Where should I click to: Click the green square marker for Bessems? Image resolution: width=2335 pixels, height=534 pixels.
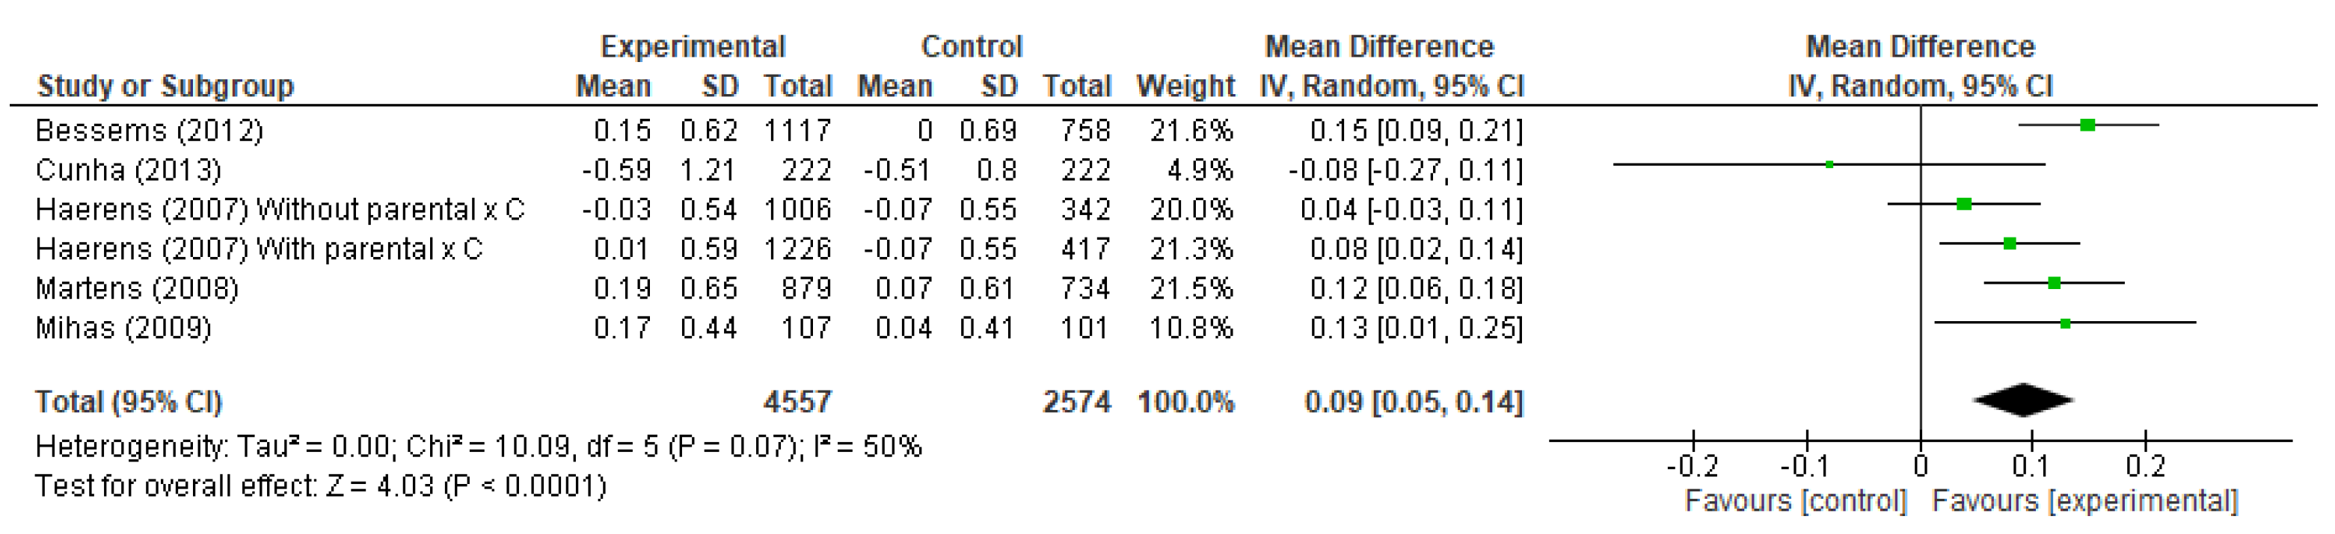point(2087,125)
